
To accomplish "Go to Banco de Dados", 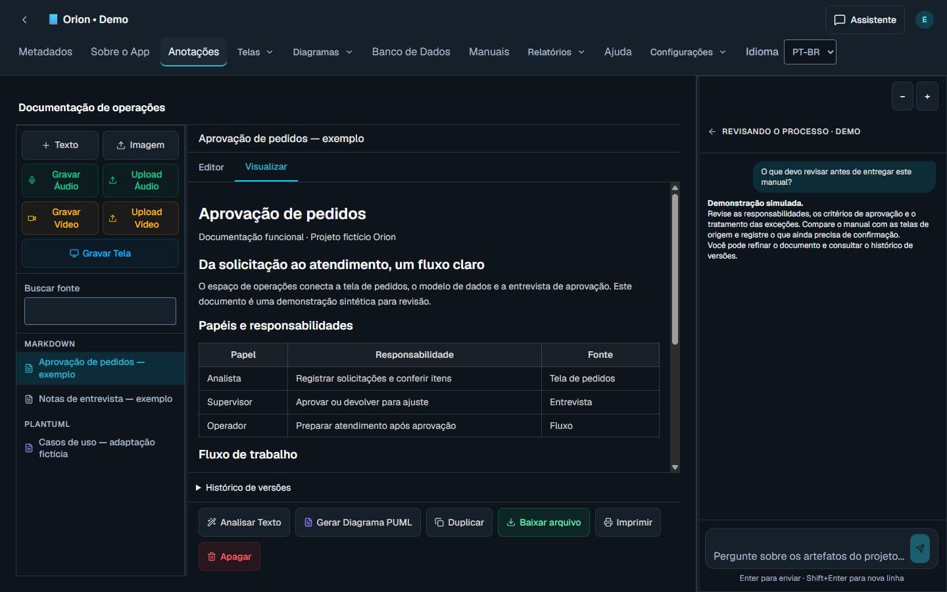I will pos(411,52).
